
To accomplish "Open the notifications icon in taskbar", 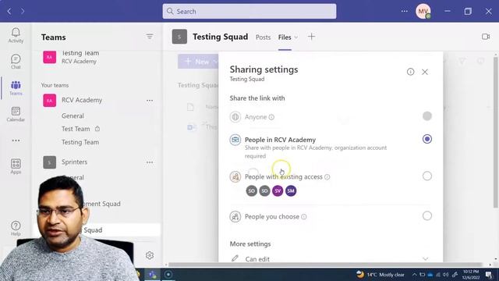I will point(489,274).
